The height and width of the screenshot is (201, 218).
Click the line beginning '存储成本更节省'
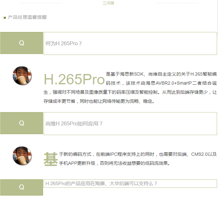tap(99, 101)
